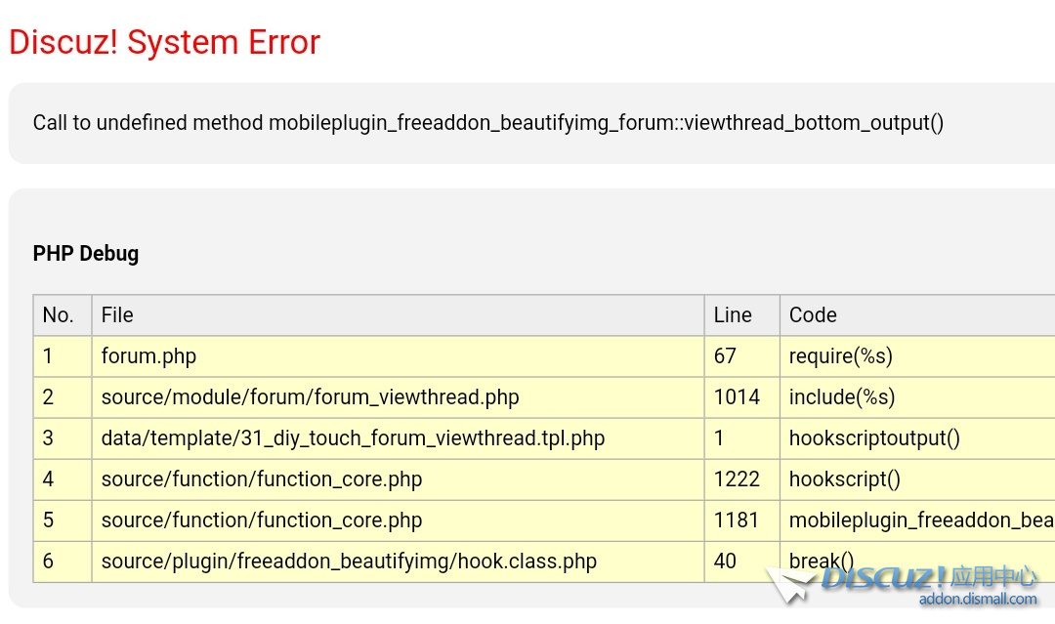Screen dimensions: 1055x624
Task: Click row number 6 cell
Action: 62,562
